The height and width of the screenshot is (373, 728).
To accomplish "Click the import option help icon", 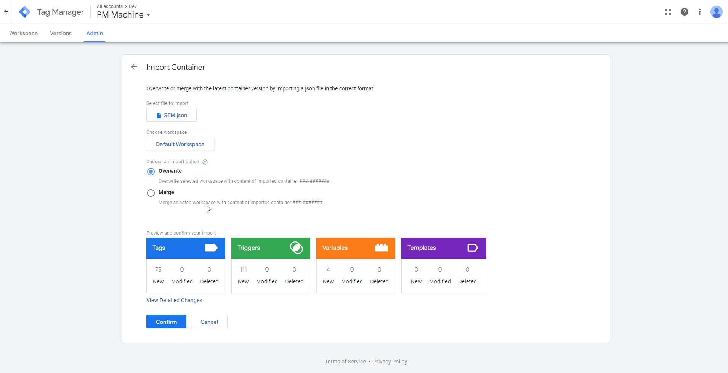I will (205, 162).
